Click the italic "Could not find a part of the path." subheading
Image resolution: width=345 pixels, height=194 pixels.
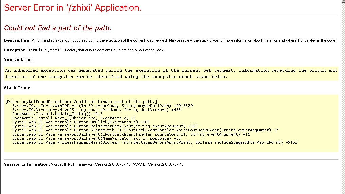[x=57, y=28]
